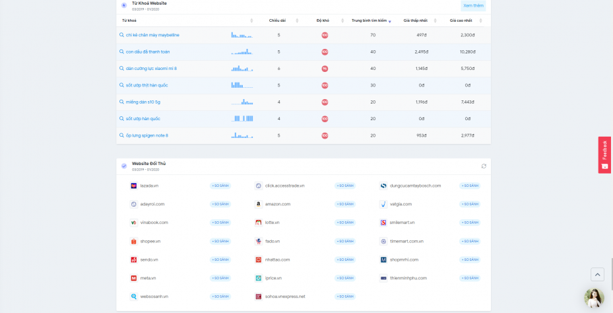Click the 10,280đ highest price cell
Image resolution: width=613 pixels, height=313 pixels.
pos(467,52)
